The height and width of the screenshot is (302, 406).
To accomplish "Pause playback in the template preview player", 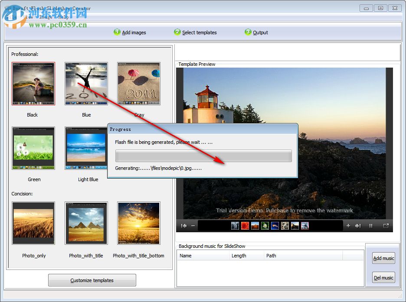I will pyautogui.click(x=371, y=225).
